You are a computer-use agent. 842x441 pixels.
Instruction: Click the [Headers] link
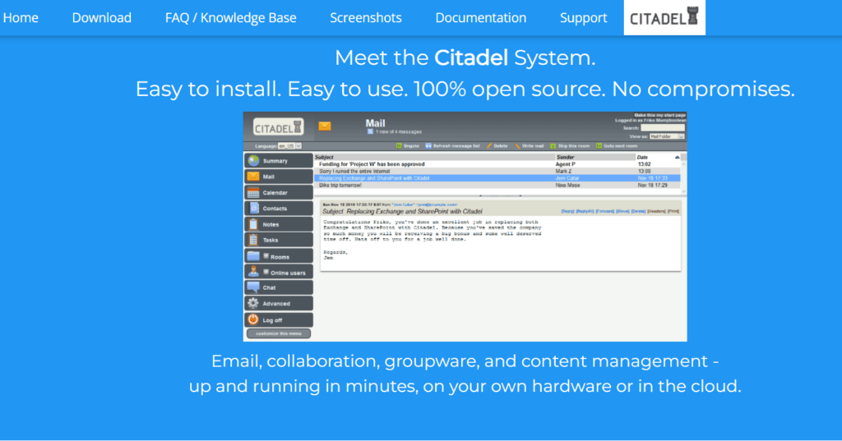[x=656, y=211]
